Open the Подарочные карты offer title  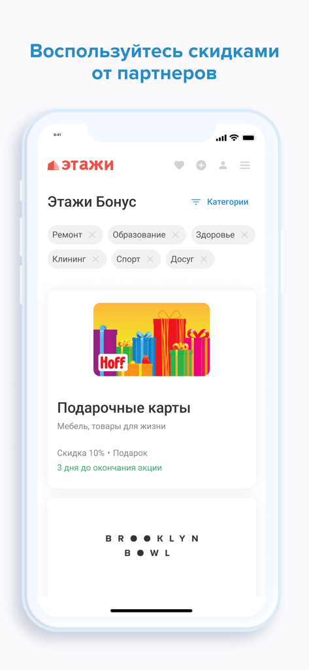point(123,408)
